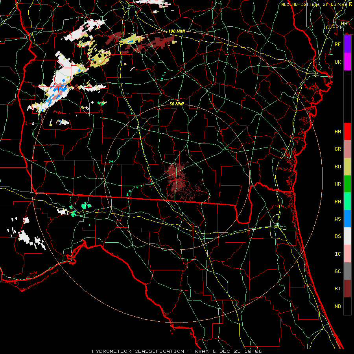Click the RF purple legend swatch
The height and width of the screenshot is (354, 354).
click(x=347, y=44)
